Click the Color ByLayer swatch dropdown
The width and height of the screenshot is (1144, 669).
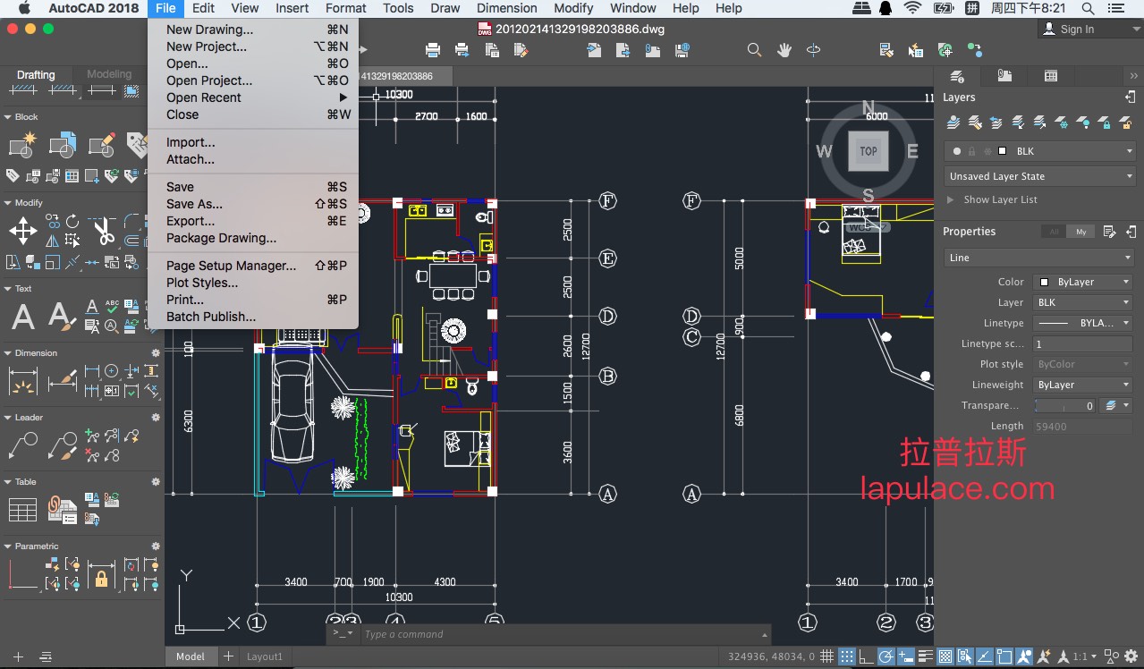click(x=1083, y=282)
